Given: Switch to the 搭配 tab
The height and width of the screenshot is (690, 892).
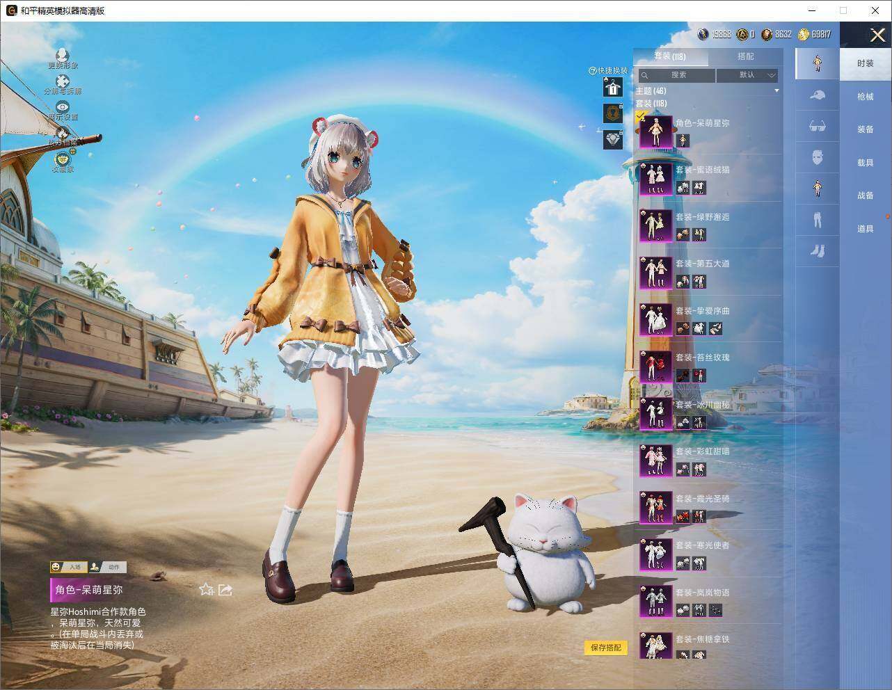Looking at the screenshot, I should 745,56.
